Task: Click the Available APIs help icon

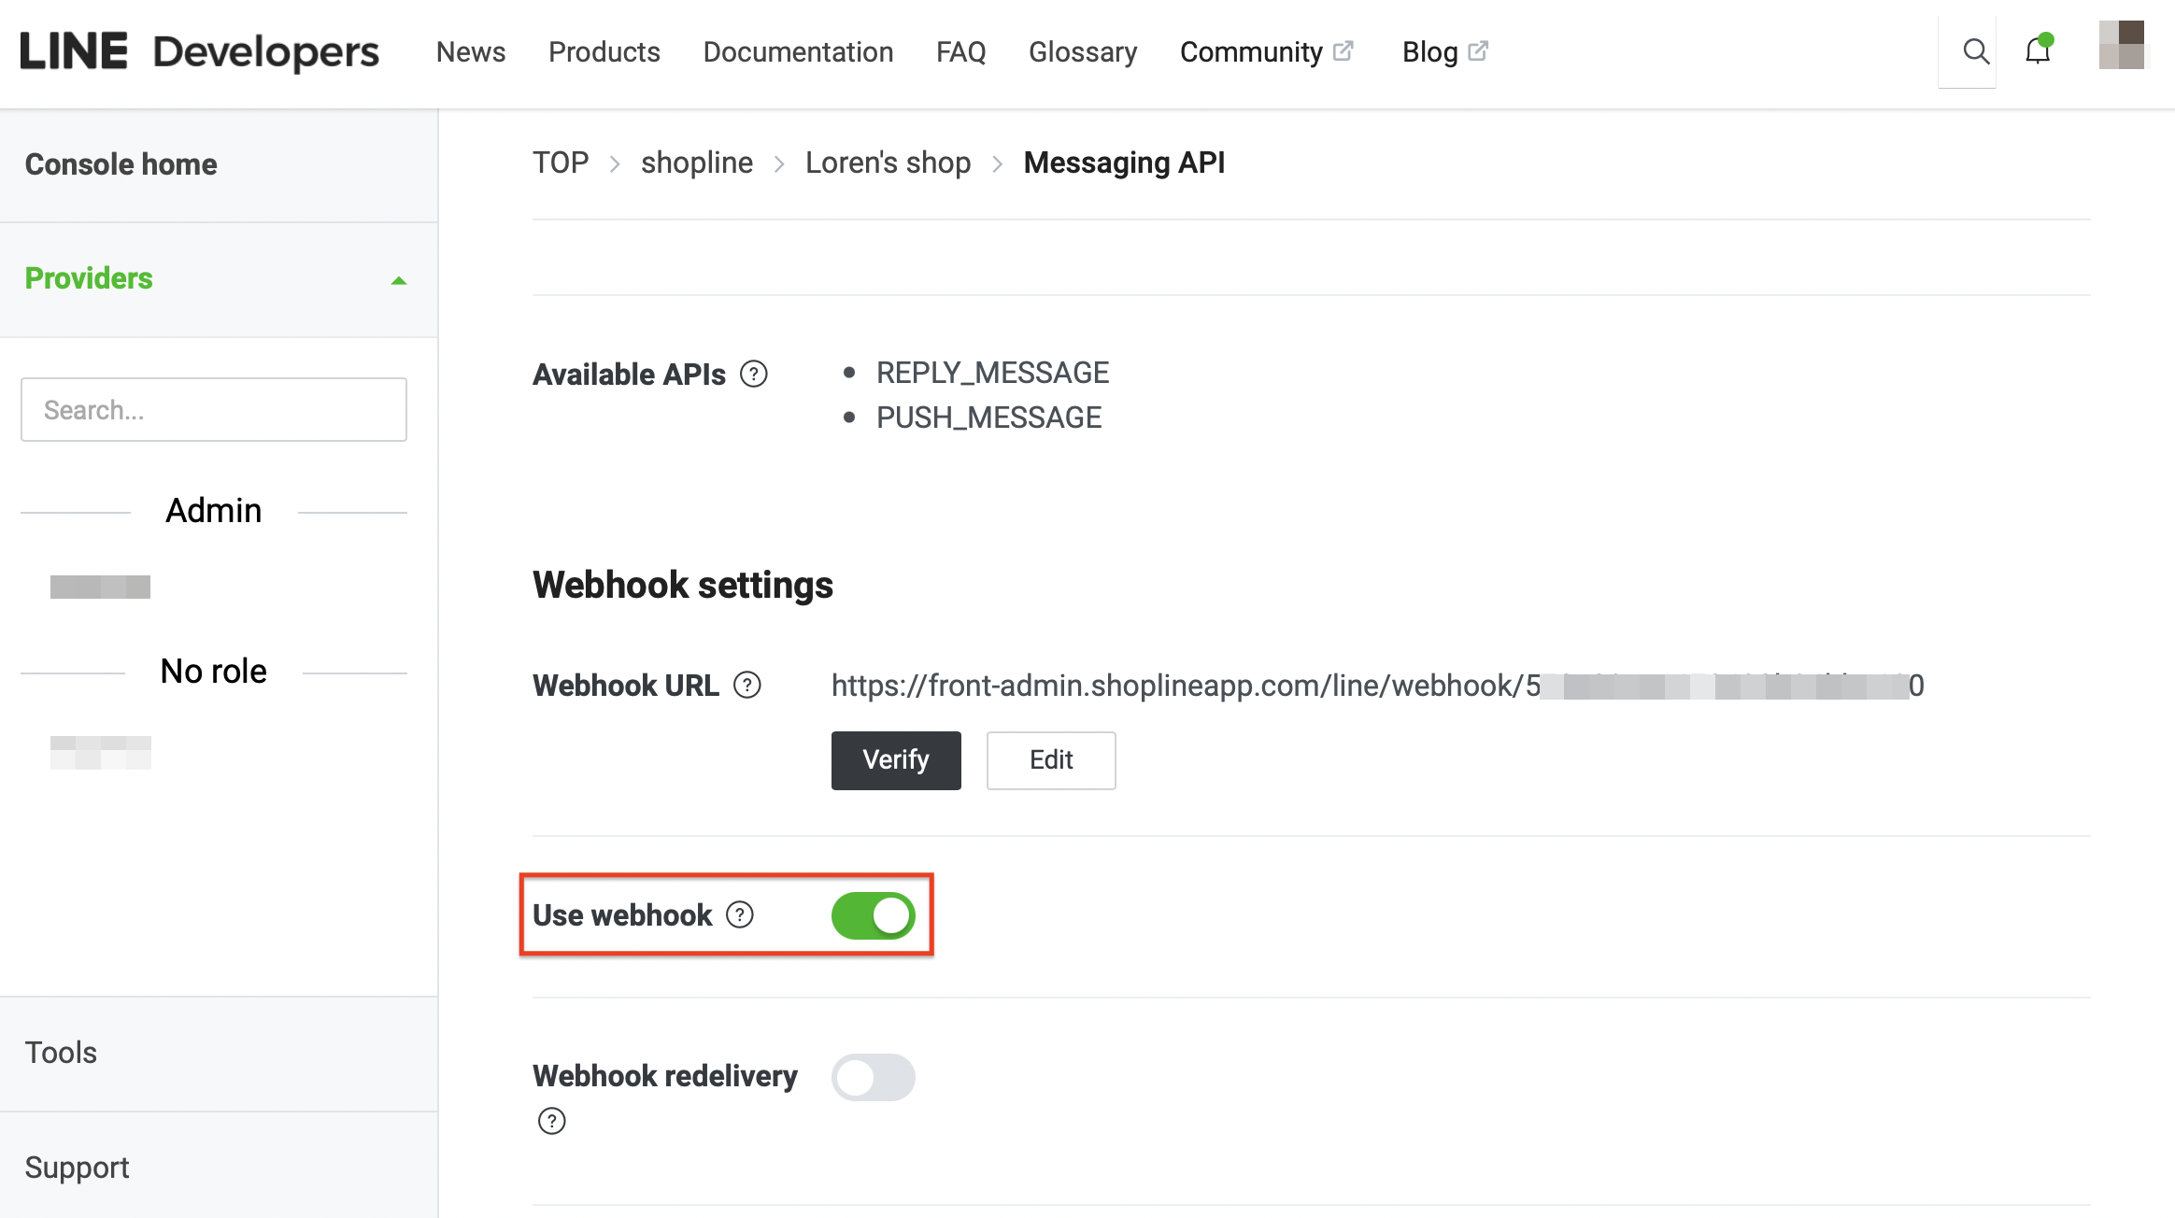Action: [x=754, y=374]
